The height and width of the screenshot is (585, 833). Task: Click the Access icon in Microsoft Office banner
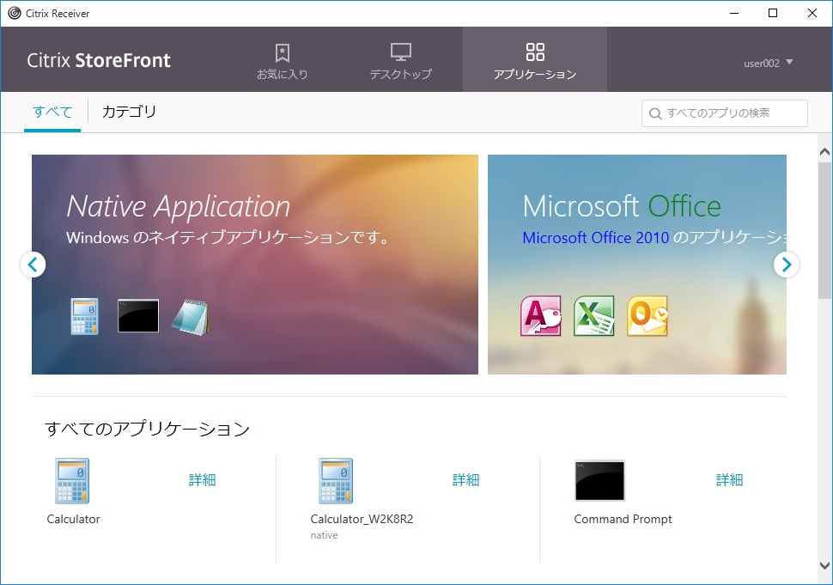click(541, 316)
